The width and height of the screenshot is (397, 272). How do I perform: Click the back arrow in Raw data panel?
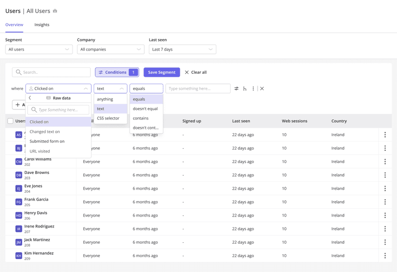tap(30, 98)
